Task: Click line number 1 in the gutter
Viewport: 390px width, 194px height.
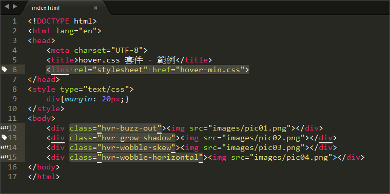Action: [14, 21]
